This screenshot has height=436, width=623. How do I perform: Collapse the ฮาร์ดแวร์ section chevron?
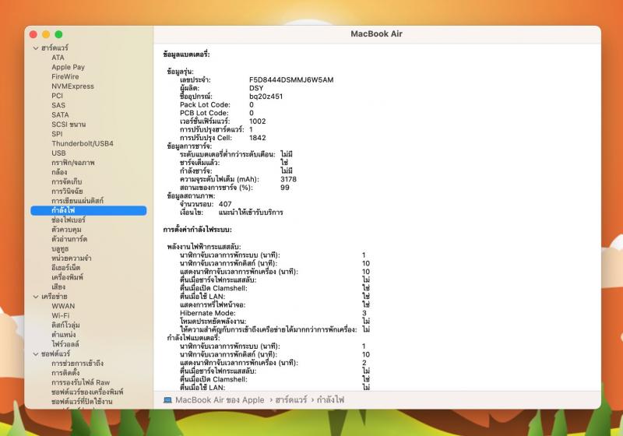(x=36, y=48)
